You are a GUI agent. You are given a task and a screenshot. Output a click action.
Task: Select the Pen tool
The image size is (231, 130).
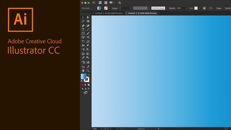point(83,26)
